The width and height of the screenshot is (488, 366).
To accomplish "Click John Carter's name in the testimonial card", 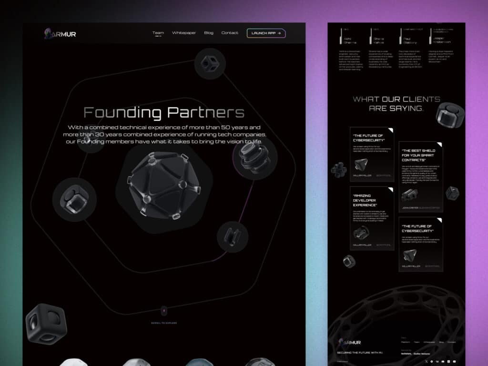I will coord(410,208).
